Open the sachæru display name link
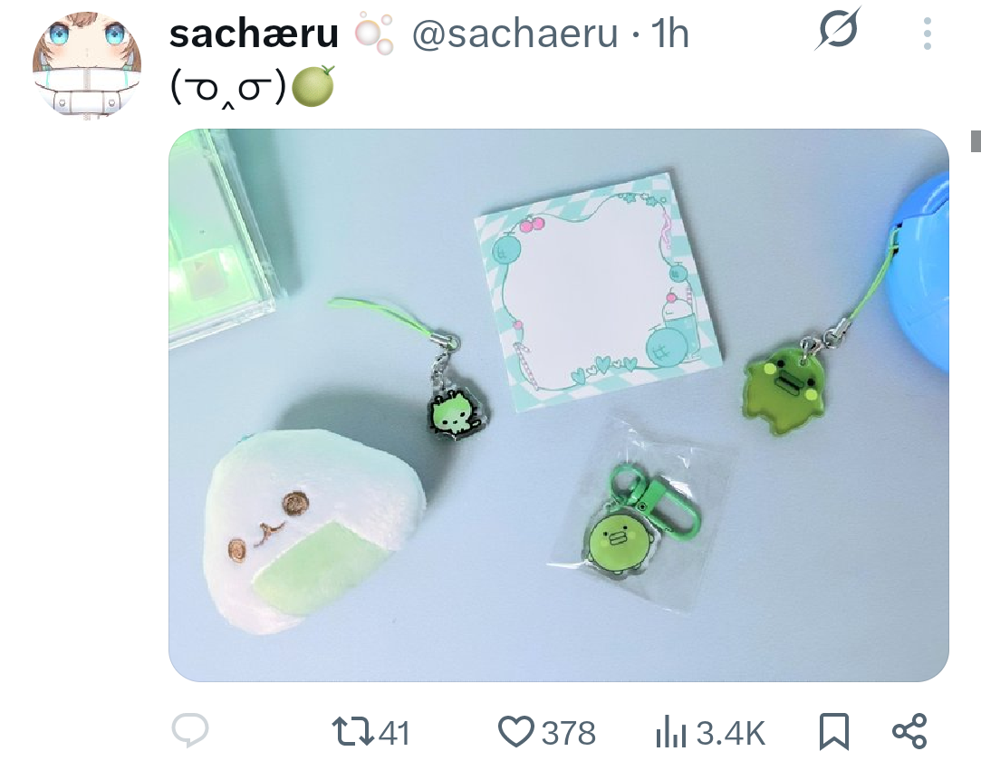The image size is (981, 761). tap(254, 34)
